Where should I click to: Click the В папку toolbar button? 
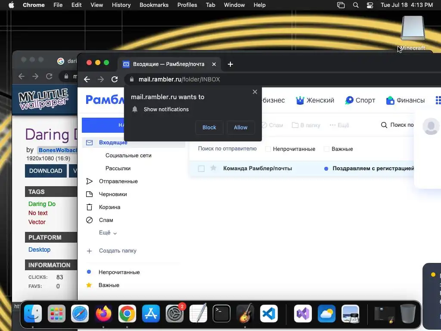(x=306, y=125)
